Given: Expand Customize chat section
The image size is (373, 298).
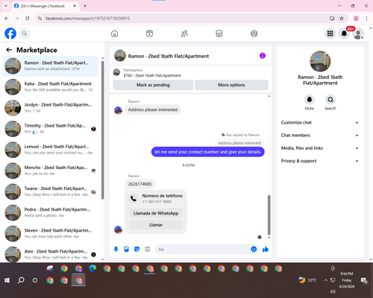Looking at the screenshot, I should click(320, 122).
